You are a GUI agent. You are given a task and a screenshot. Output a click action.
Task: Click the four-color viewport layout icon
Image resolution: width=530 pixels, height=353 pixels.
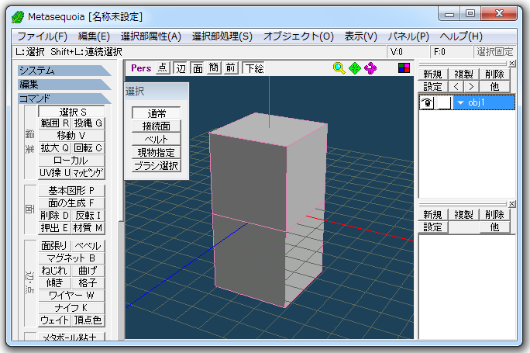pos(404,68)
